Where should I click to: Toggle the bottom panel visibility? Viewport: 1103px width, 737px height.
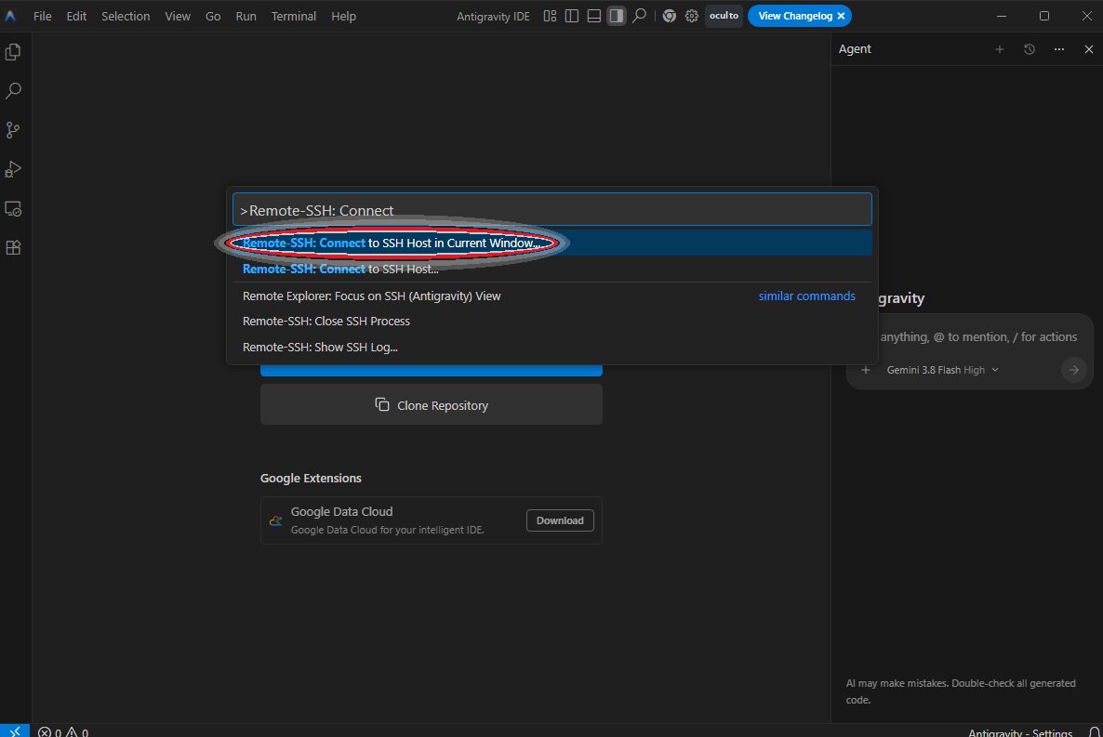click(593, 16)
